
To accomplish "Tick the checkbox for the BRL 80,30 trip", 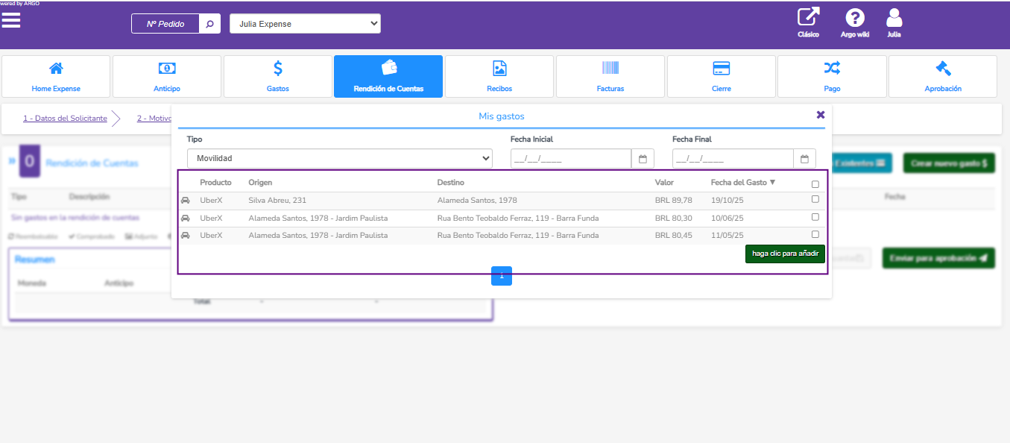I will [x=815, y=217].
